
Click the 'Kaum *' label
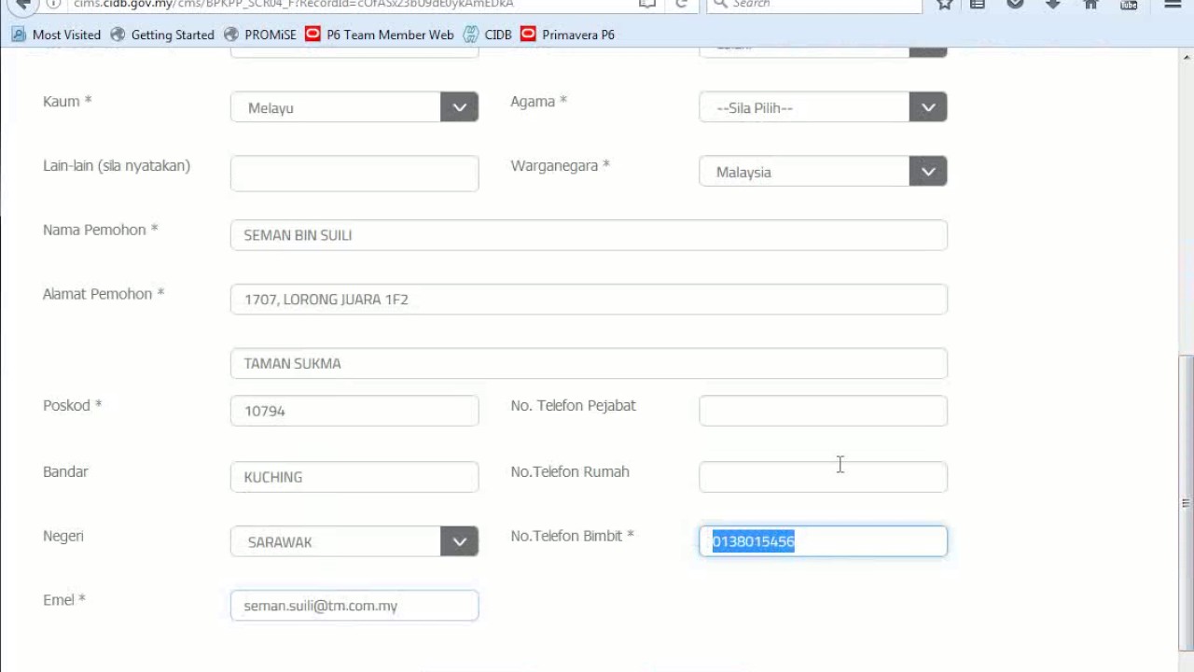click(x=67, y=101)
